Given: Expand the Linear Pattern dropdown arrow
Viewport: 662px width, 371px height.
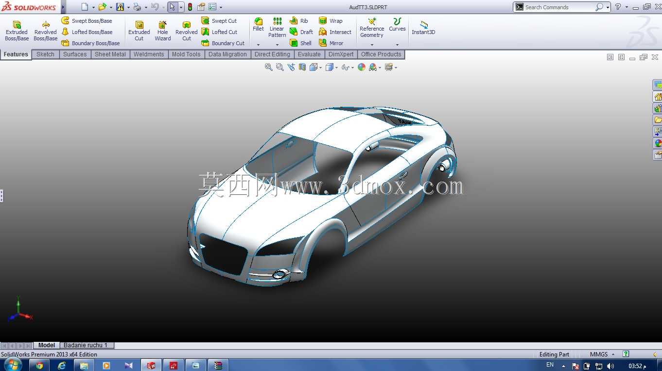Looking at the screenshot, I should (277, 45).
